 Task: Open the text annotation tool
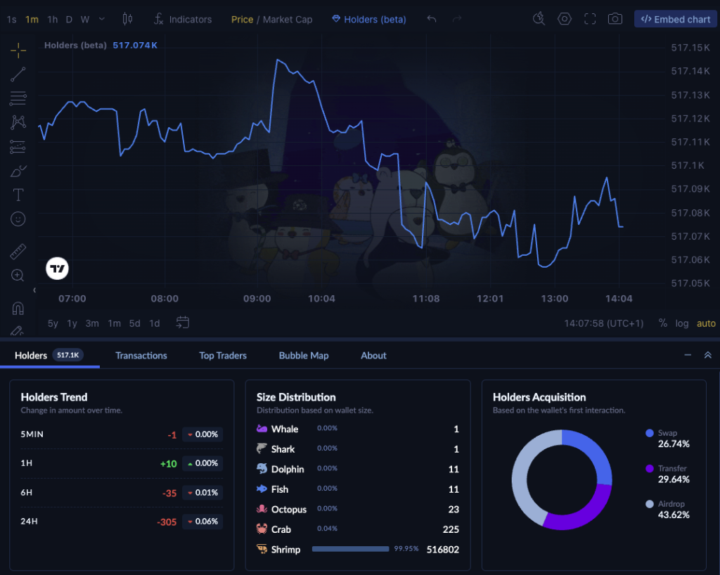(18, 195)
